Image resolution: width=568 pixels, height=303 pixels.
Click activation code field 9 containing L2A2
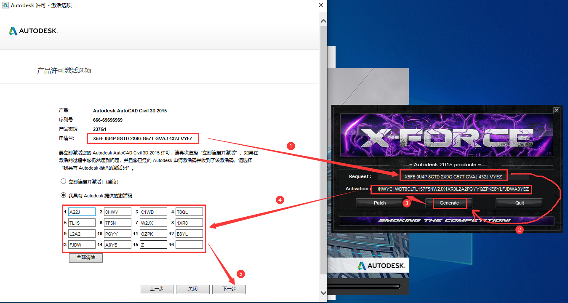coord(82,234)
